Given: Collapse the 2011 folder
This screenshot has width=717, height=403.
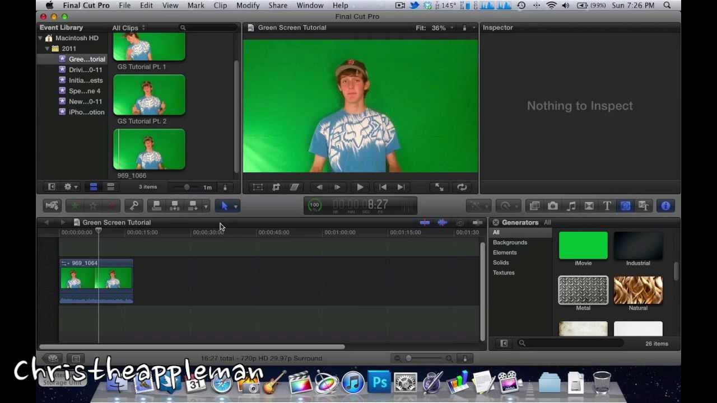Looking at the screenshot, I should pyautogui.click(x=47, y=49).
